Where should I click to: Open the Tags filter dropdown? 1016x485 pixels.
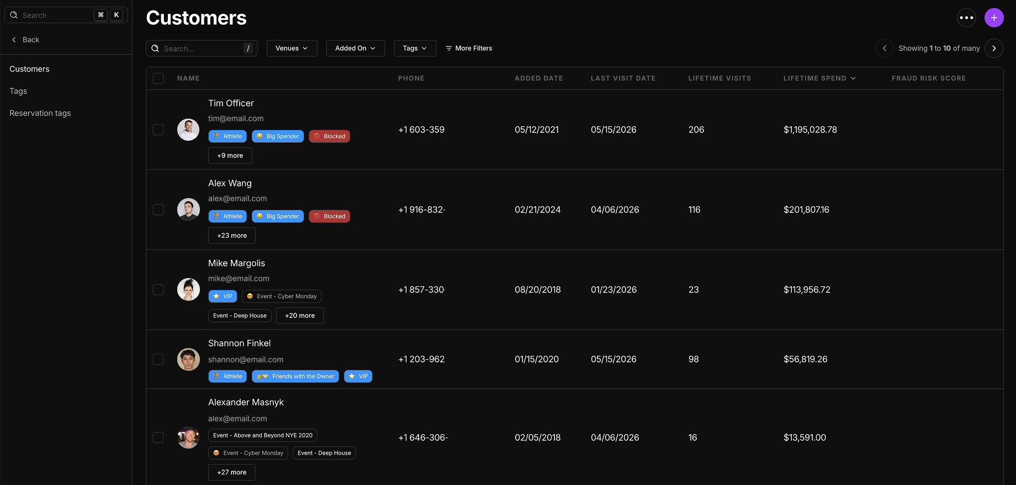(x=415, y=49)
